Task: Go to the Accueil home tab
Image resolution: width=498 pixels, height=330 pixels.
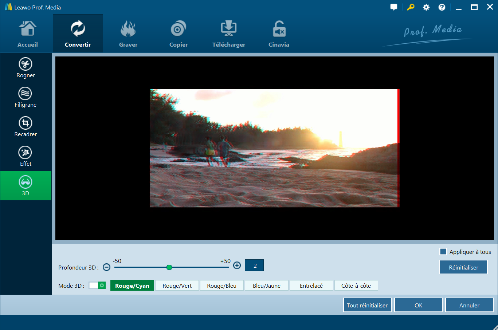Action: 28,34
